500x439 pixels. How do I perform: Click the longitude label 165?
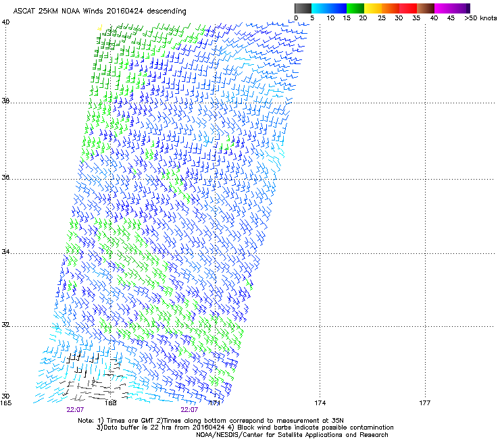[5, 403]
